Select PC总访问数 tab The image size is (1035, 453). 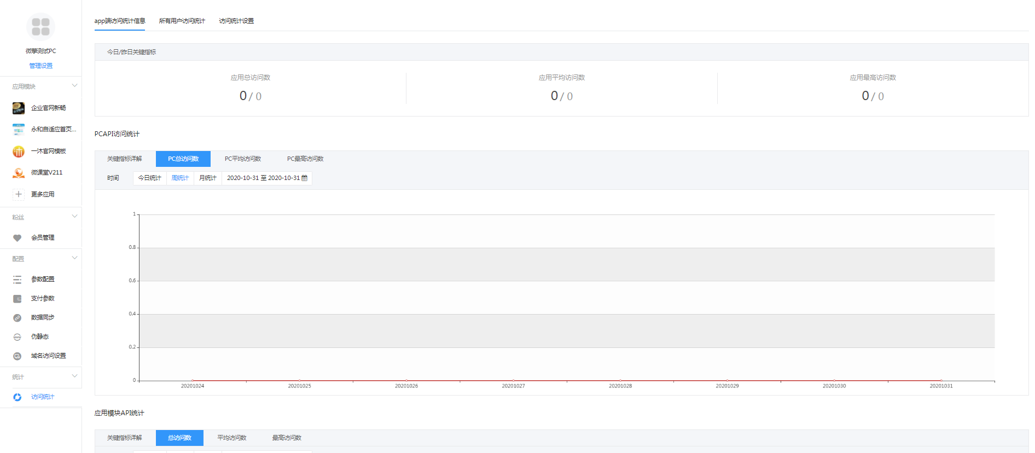(x=183, y=159)
